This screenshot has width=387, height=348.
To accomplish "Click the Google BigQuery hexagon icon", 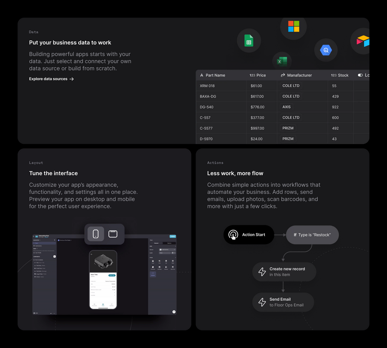I will [x=326, y=50].
